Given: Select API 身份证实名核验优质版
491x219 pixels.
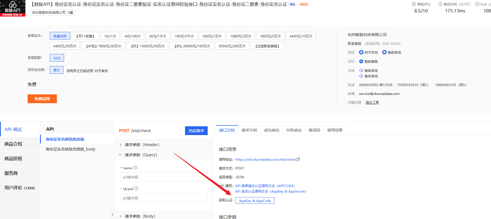Looking at the screenshot, I should click(x=77, y=139).
